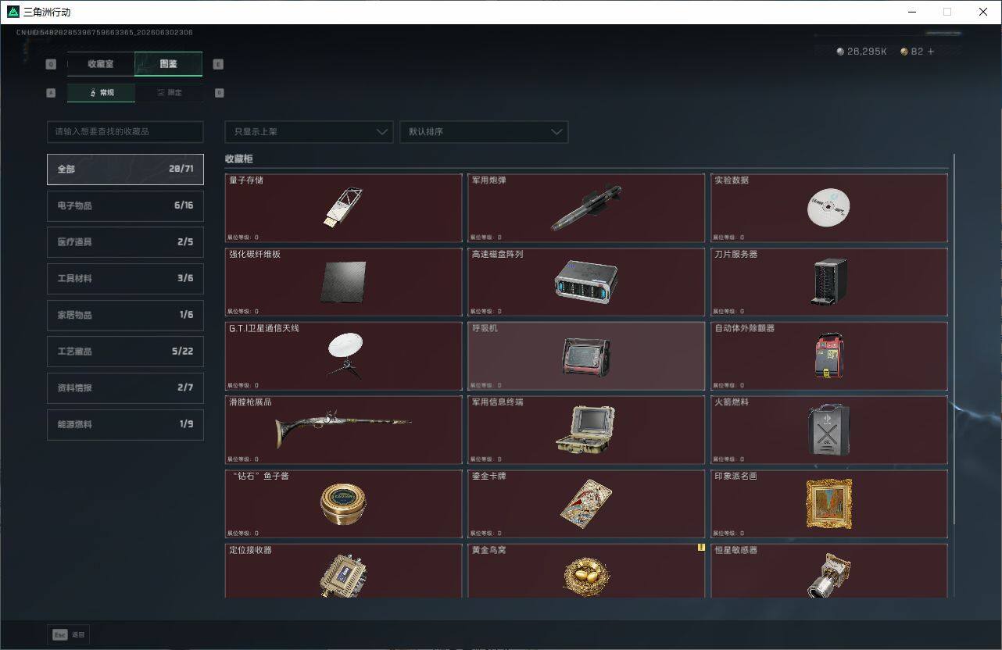Select the "钻石"鱼子酱 caviar tin item
The height and width of the screenshot is (650, 1002).
[343, 504]
